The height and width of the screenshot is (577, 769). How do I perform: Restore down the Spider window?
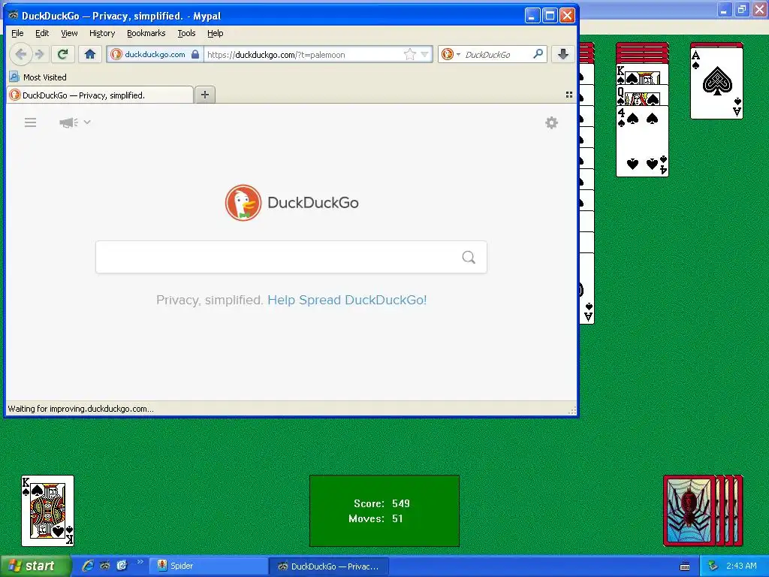point(741,9)
